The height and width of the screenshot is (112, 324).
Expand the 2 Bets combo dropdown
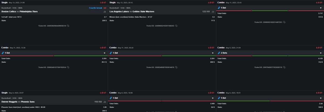321,53
